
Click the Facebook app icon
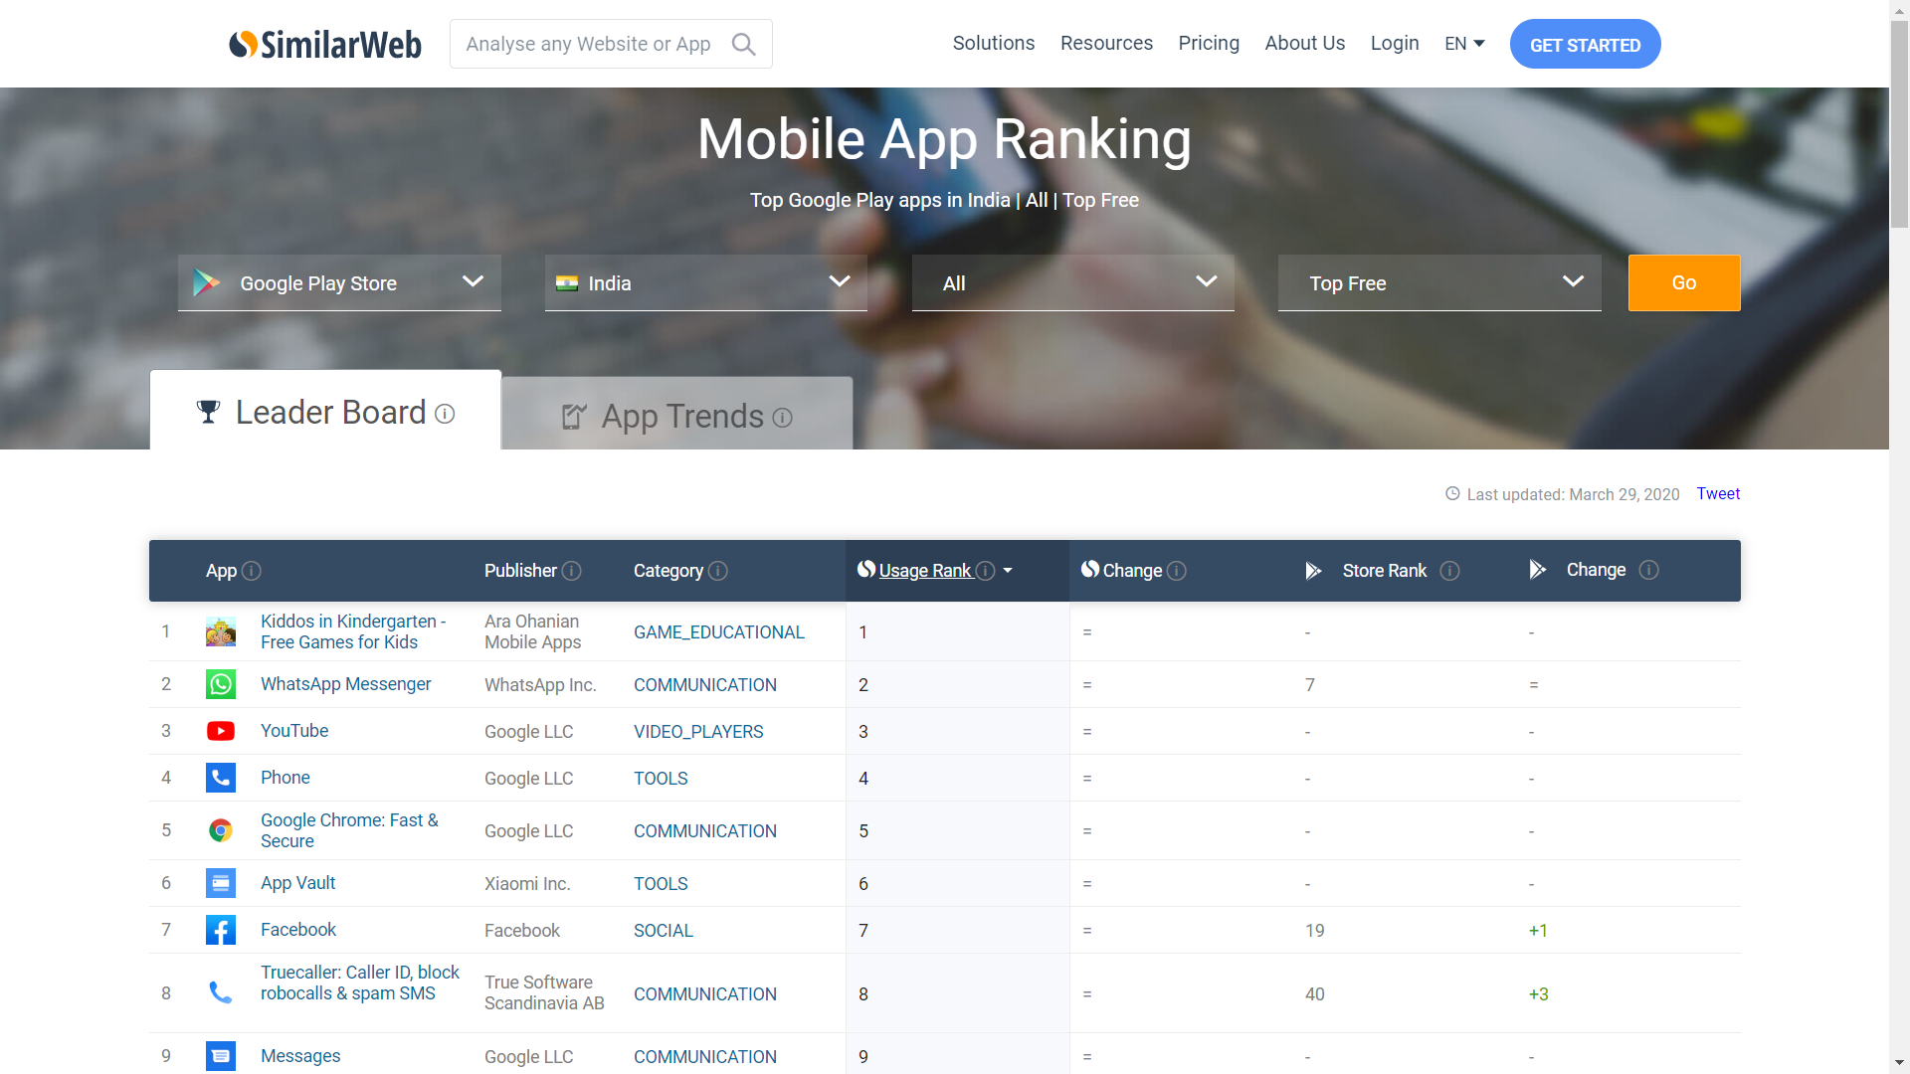click(x=220, y=930)
